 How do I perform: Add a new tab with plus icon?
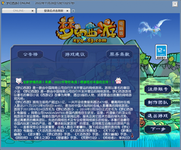tap(73, 11)
